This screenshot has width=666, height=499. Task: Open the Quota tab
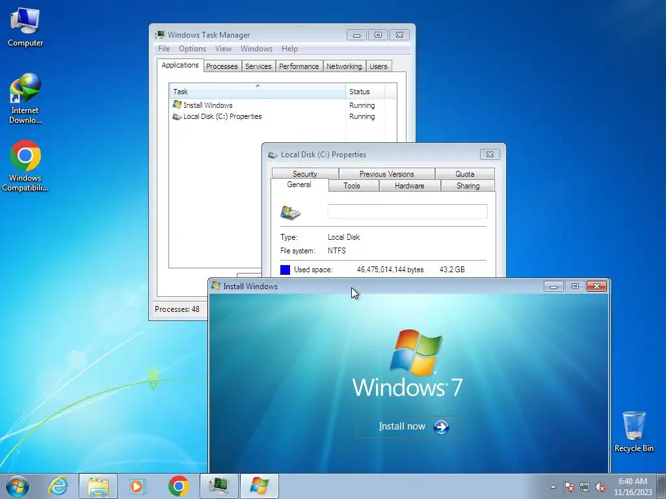coord(464,174)
